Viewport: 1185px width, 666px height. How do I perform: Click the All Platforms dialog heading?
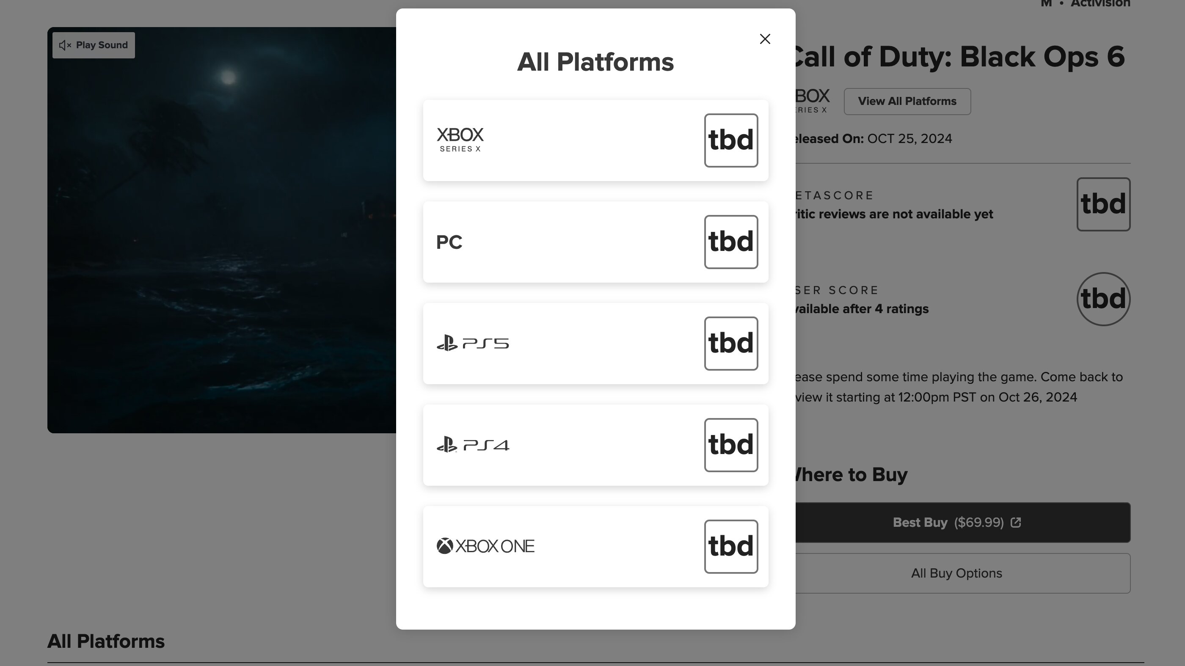595,62
